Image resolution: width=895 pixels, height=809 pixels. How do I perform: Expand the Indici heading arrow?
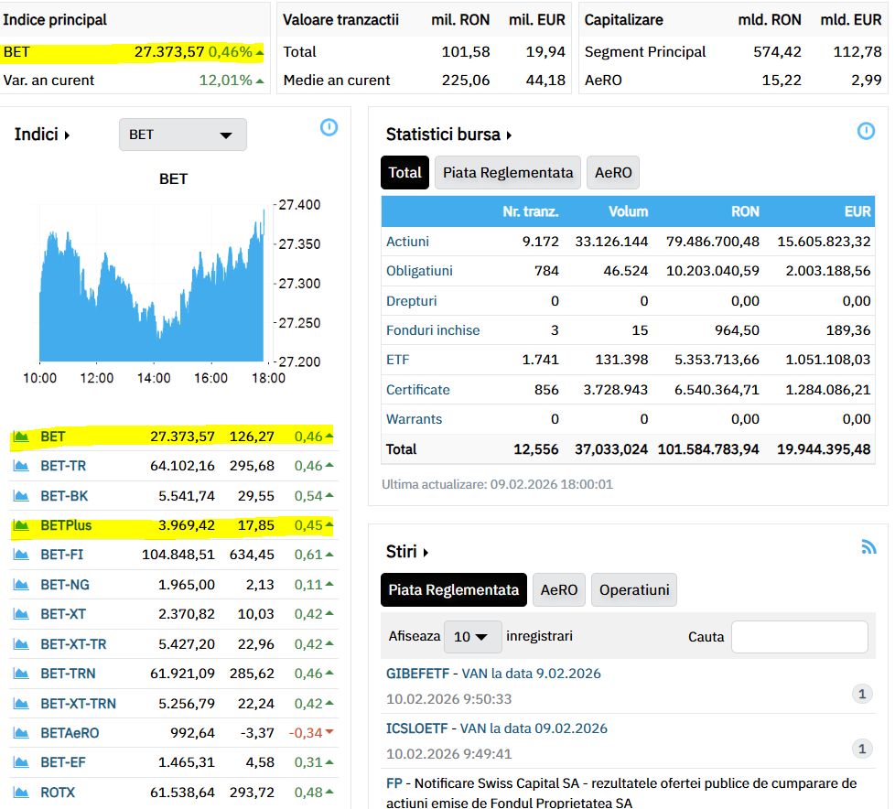click(67, 135)
